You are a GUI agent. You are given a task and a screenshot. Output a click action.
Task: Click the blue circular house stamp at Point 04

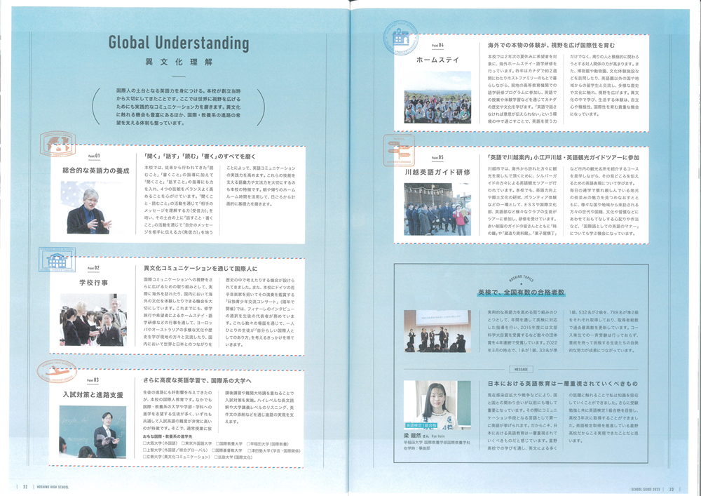pos(400,38)
